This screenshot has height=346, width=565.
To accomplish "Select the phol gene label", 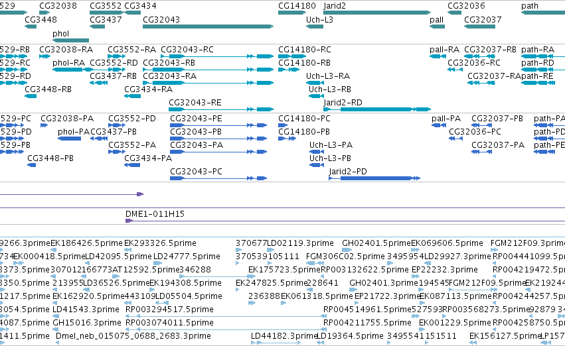I will pyautogui.click(x=60, y=33).
